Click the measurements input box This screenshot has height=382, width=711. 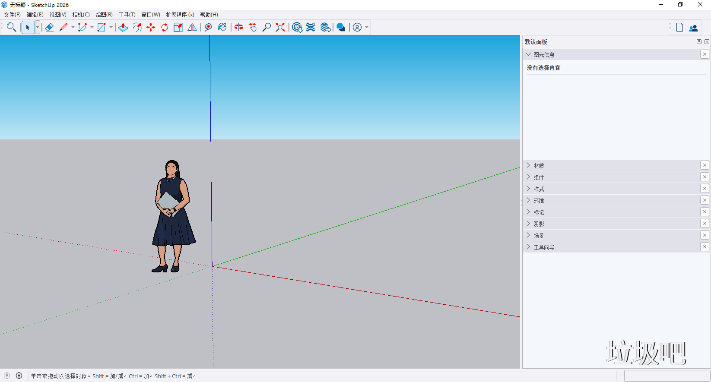tap(667, 376)
